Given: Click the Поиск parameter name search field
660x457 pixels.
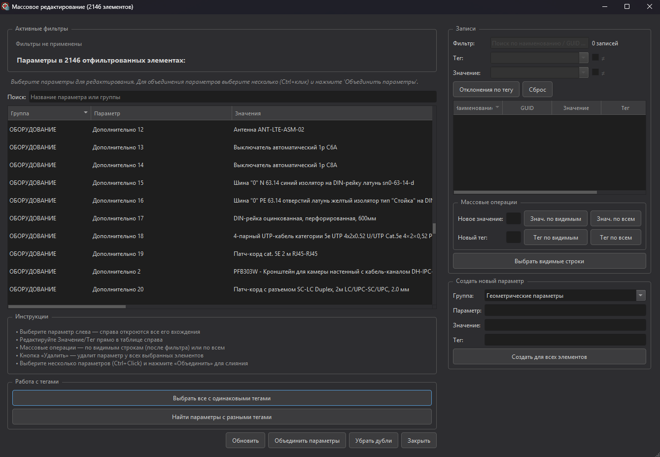Looking at the screenshot, I should 233,97.
